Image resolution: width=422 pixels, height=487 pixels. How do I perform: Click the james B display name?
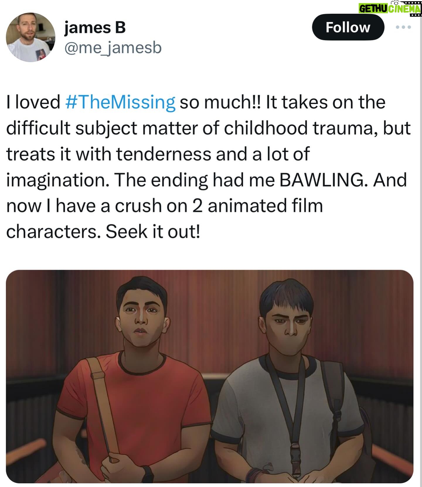click(95, 28)
